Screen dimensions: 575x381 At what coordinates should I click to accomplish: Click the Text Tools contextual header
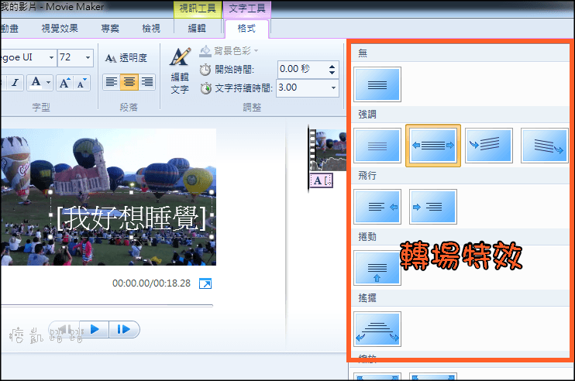tap(247, 9)
